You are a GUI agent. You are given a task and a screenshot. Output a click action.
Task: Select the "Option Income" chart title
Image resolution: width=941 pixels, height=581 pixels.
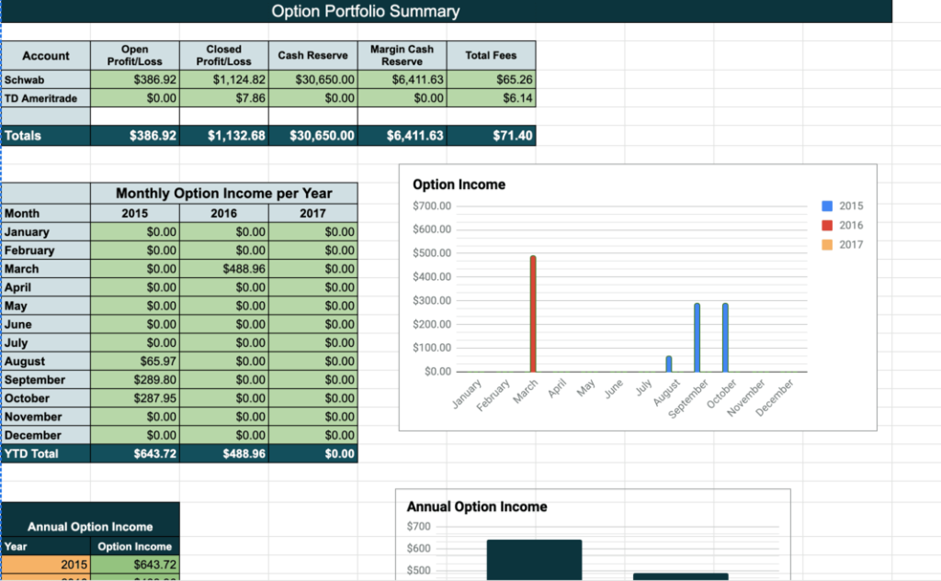coord(459,184)
